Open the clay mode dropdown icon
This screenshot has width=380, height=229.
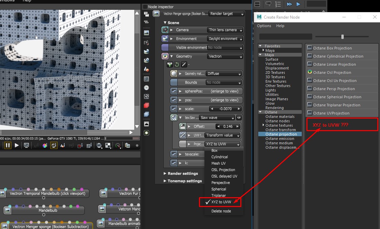click(99, 145)
